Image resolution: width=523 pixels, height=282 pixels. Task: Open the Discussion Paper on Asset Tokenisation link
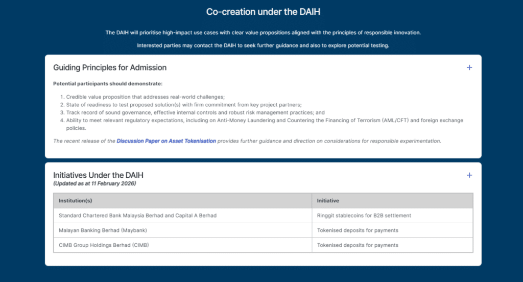pos(166,141)
